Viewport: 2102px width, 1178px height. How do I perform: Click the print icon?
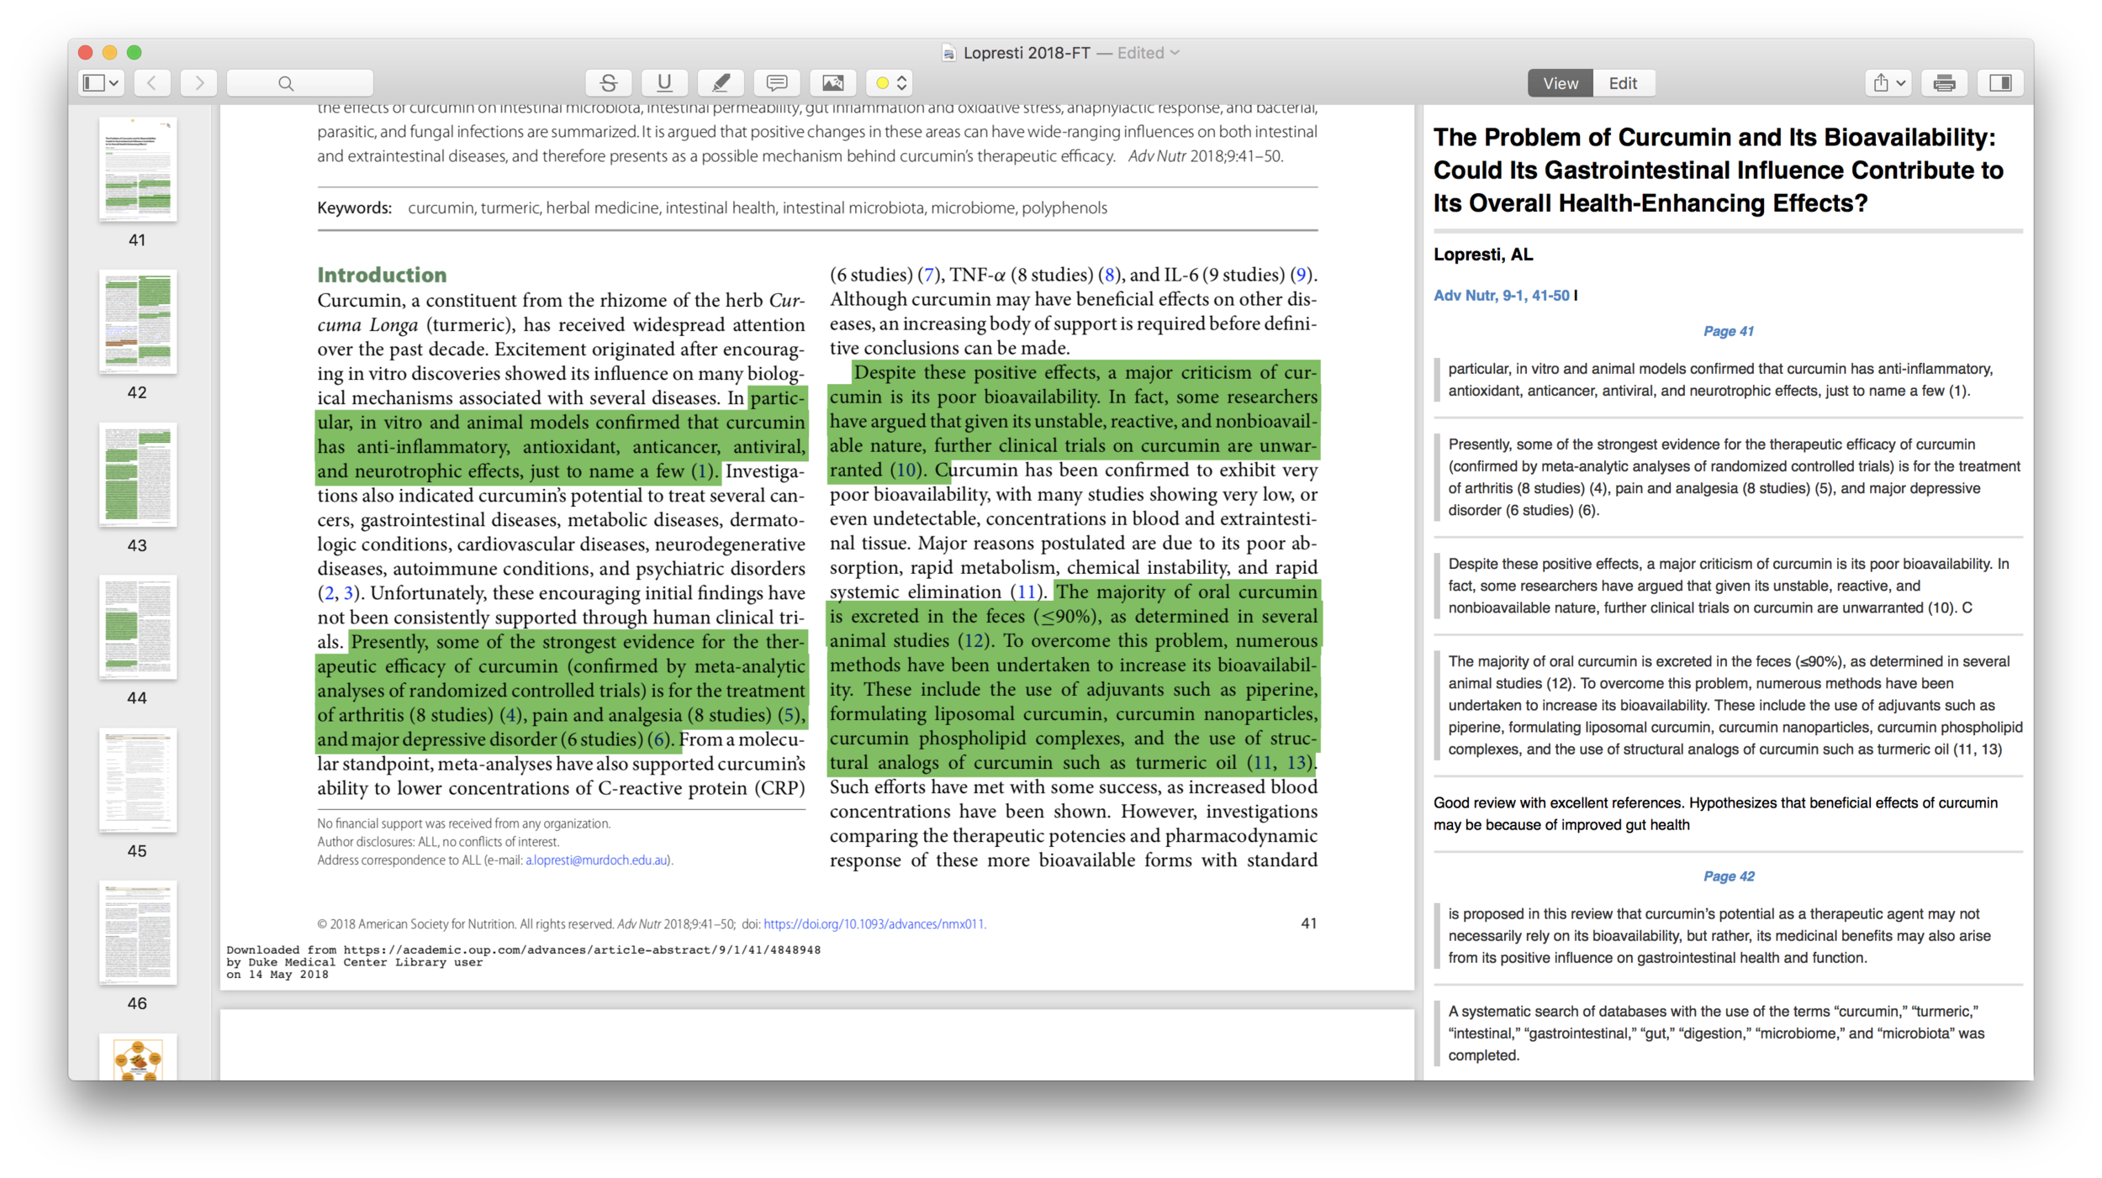[x=1944, y=83]
